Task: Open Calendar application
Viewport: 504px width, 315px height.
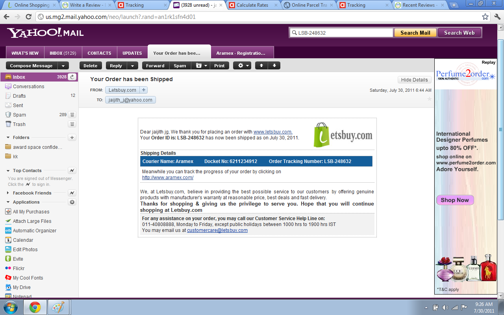Action: (x=19, y=240)
